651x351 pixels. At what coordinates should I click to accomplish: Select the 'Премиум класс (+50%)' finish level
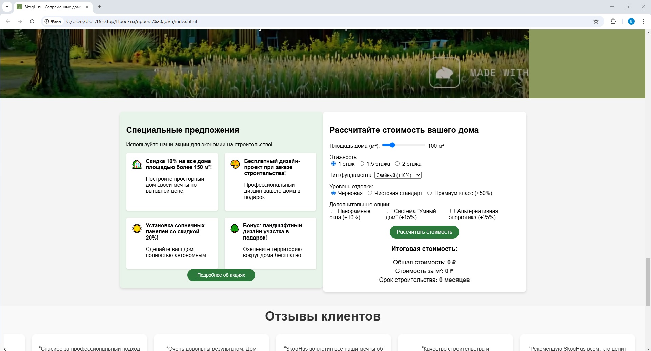430,193
